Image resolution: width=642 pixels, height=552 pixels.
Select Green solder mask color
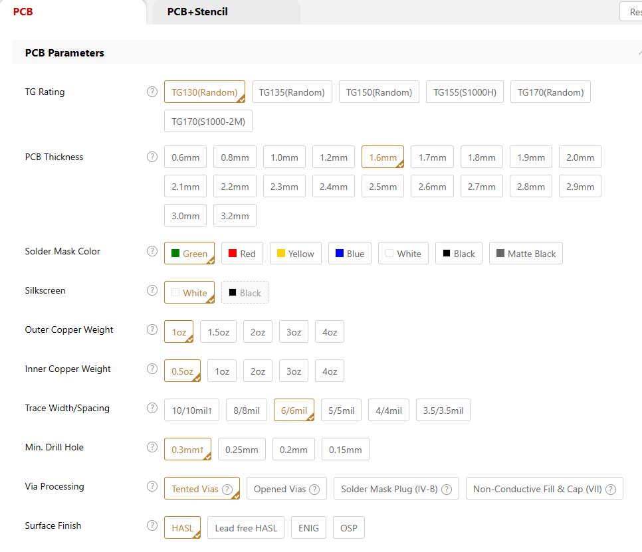[189, 253]
